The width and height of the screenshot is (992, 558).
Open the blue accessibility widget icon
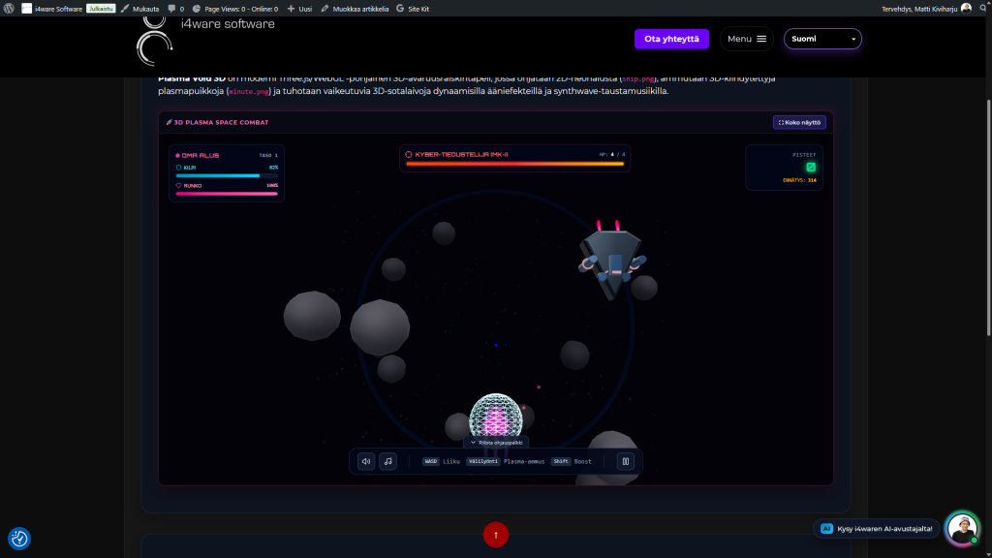19,539
